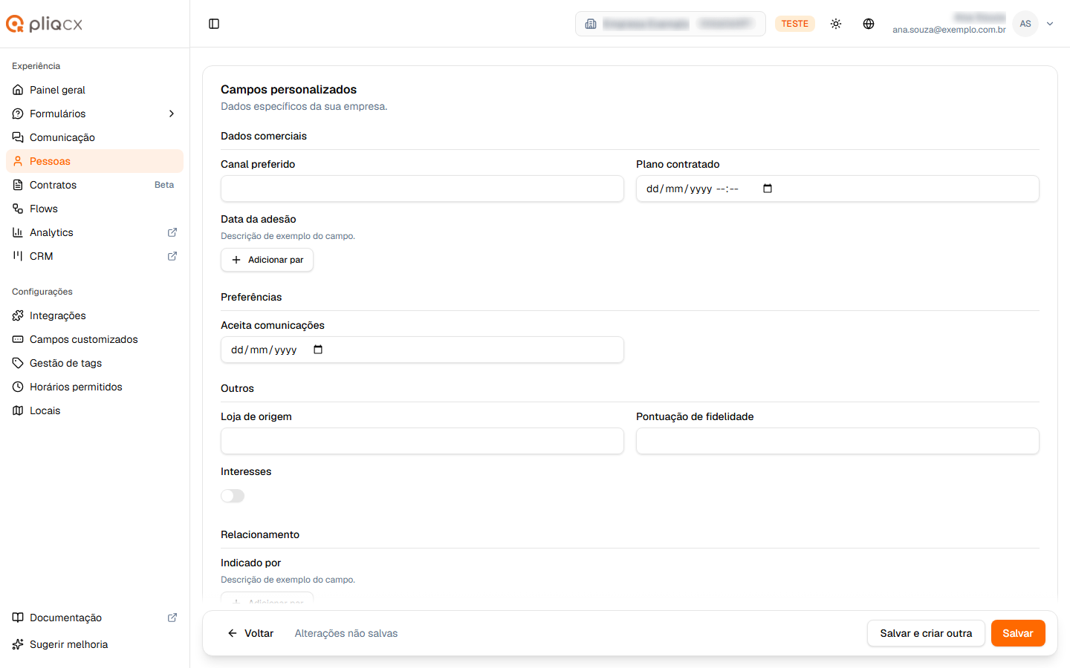This screenshot has width=1070, height=668.
Task: Open Documentação external link icon
Action: click(x=172, y=618)
